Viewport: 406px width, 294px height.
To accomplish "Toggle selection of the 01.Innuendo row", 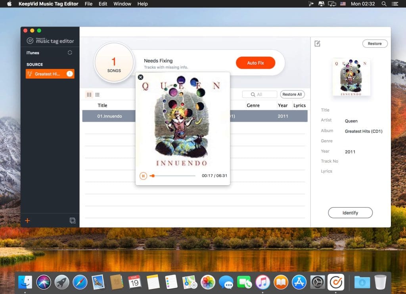I will tap(109, 116).
